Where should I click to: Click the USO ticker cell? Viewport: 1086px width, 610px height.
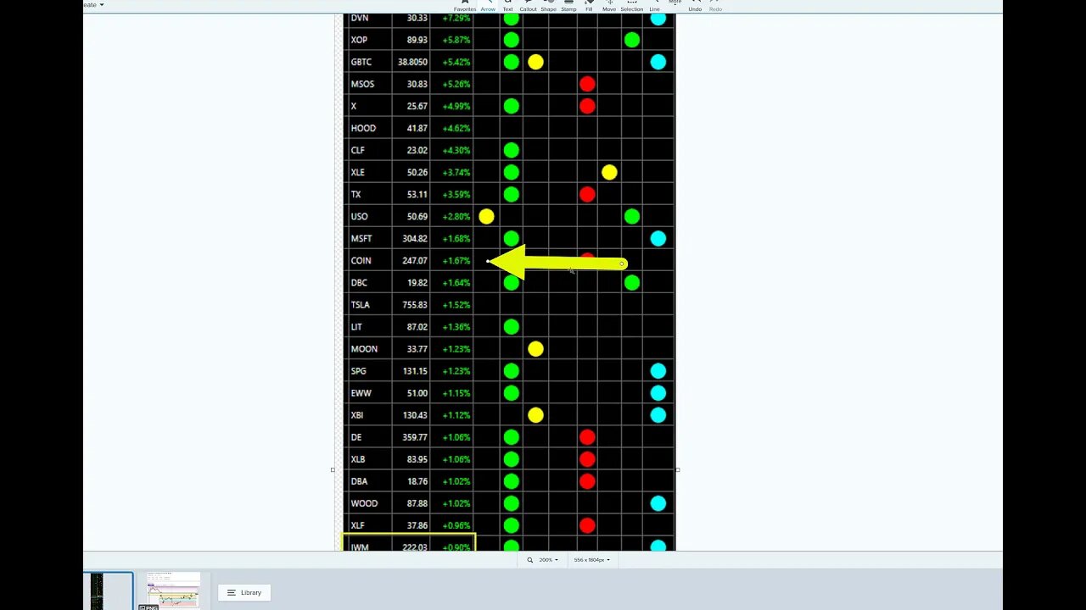(371, 216)
